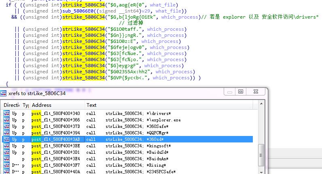Click the Type column header
The height and width of the screenshot is (174, 322).
coord(25,105)
